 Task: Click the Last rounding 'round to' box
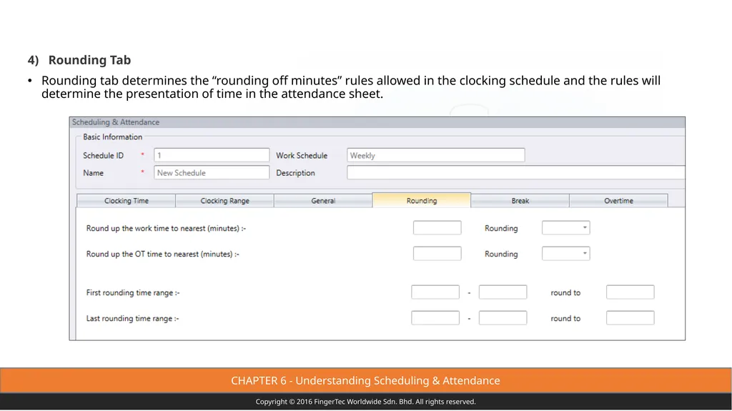click(x=630, y=318)
